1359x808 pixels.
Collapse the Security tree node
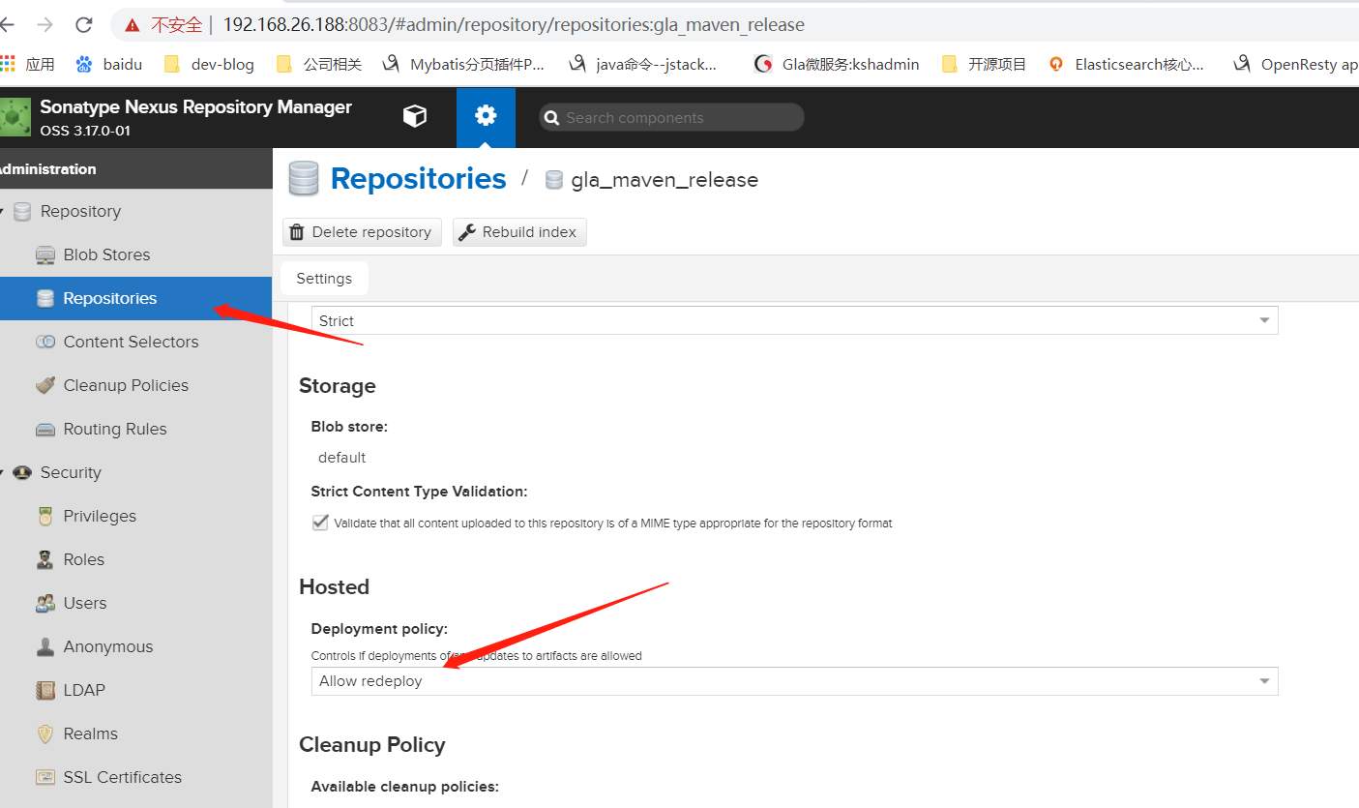point(3,472)
